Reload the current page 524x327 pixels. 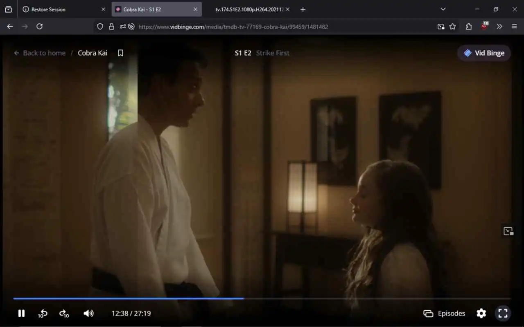click(39, 27)
